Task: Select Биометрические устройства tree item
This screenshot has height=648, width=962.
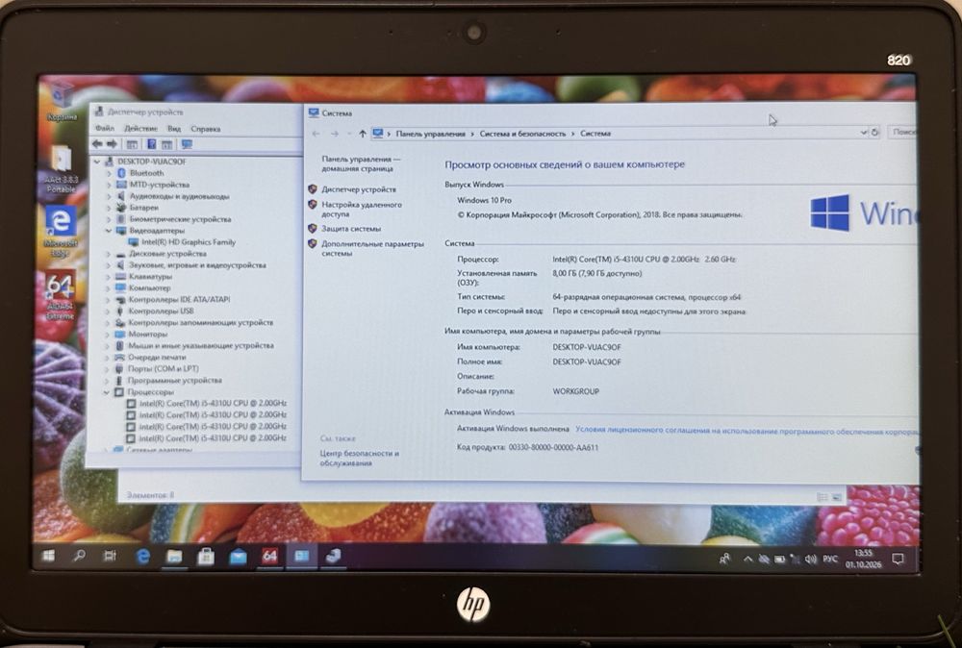Action: tap(181, 219)
